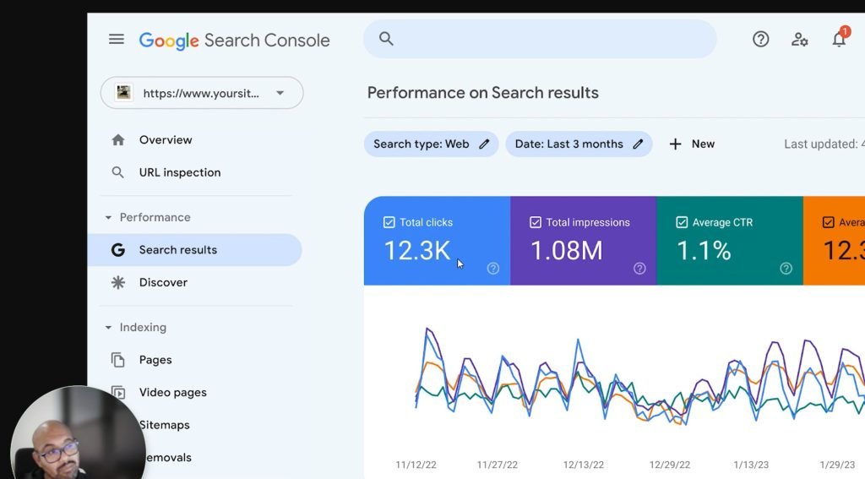Image resolution: width=865 pixels, height=479 pixels.
Task: Open Pages indexing report
Action: coord(155,360)
